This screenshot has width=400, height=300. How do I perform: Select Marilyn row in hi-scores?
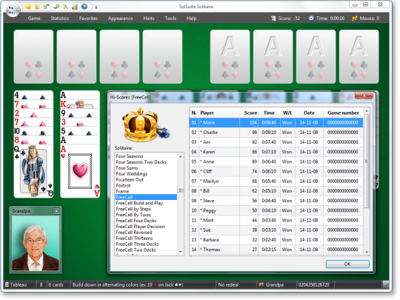pyautogui.click(x=276, y=181)
